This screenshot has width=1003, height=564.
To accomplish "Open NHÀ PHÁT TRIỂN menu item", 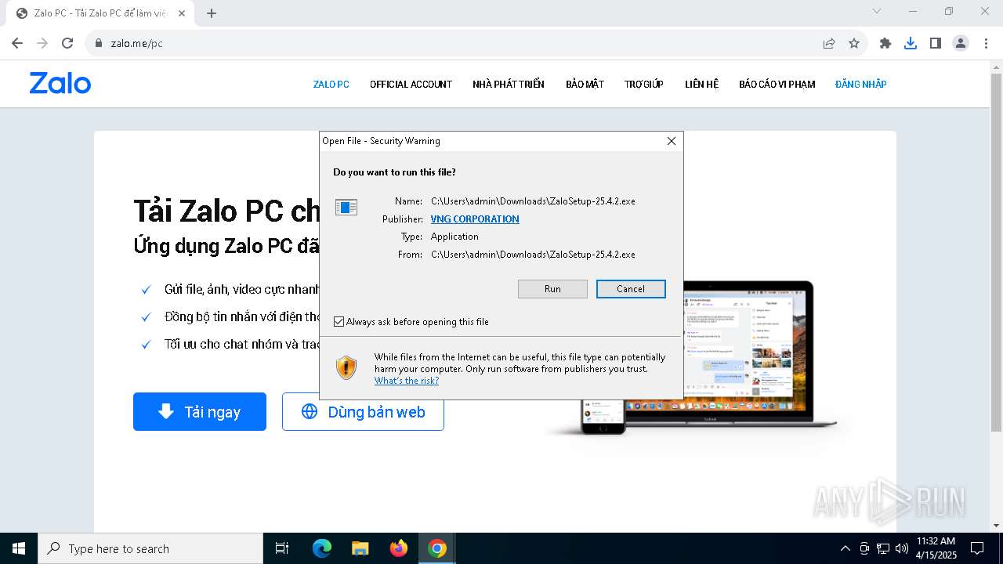I will [x=509, y=84].
